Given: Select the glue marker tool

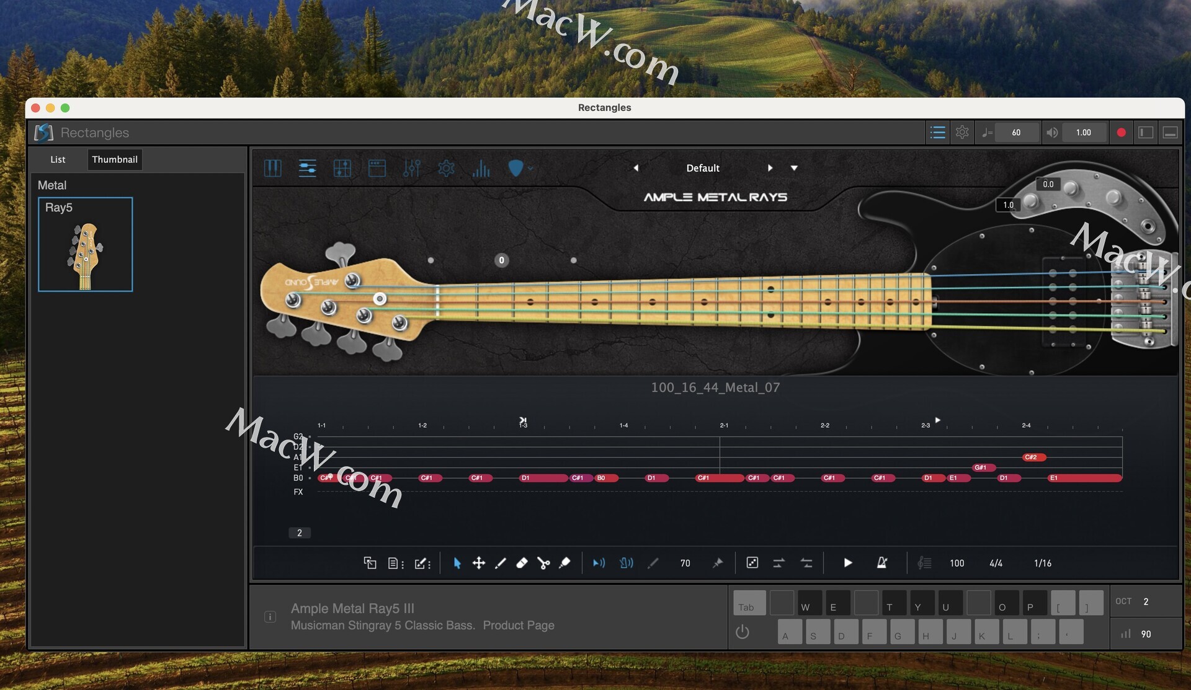Looking at the screenshot, I should tap(564, 563).
